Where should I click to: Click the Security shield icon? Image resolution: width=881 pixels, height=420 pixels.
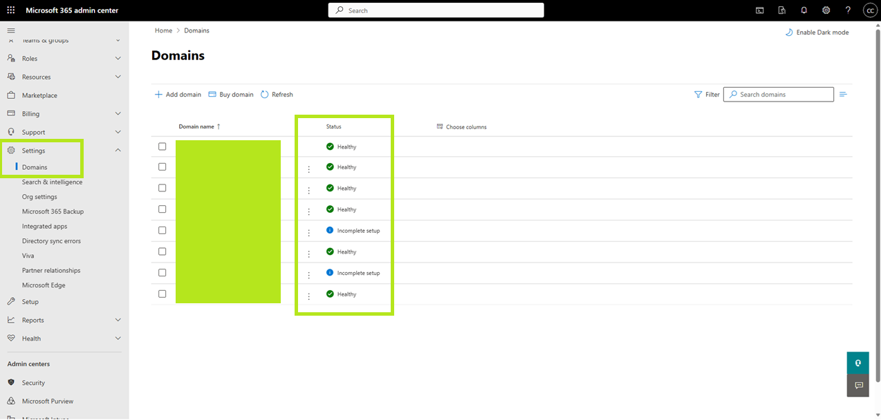pos(11,383)
